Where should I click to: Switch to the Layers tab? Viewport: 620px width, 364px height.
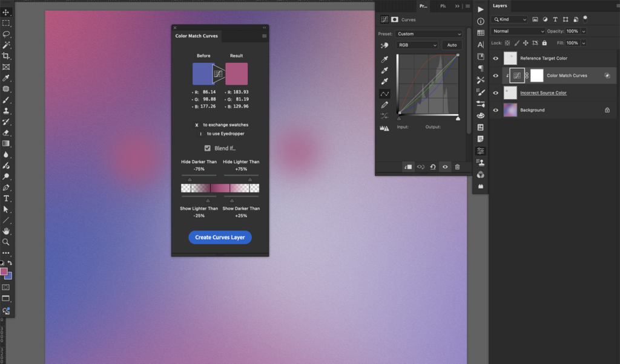click(x=500, y=6)
